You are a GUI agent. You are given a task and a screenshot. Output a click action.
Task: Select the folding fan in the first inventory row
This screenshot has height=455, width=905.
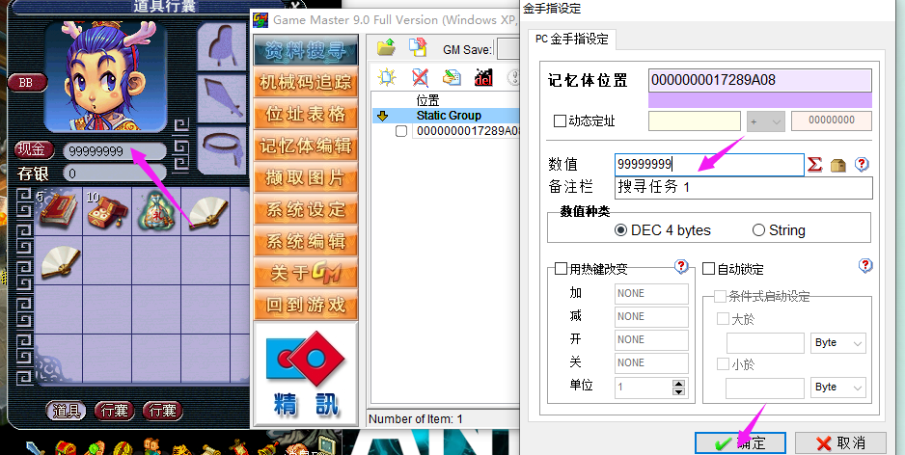207,212
